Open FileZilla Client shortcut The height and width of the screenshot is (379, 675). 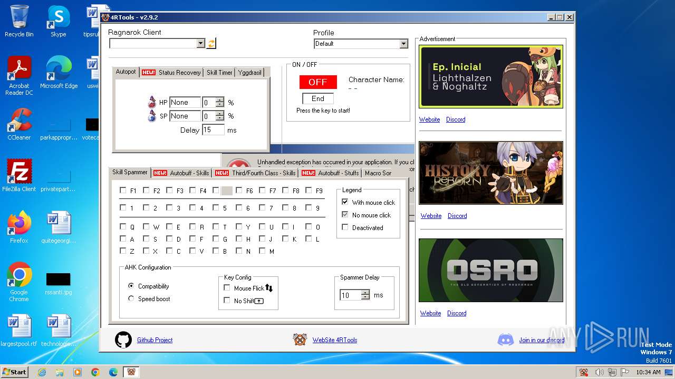[19, 175]
